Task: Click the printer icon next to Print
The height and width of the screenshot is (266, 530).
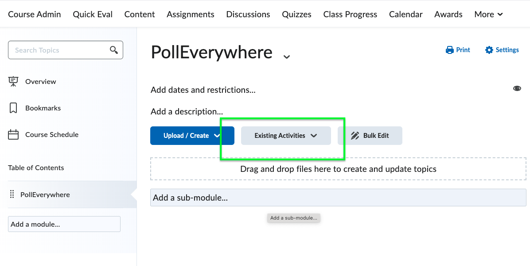Action: point(449,50)
